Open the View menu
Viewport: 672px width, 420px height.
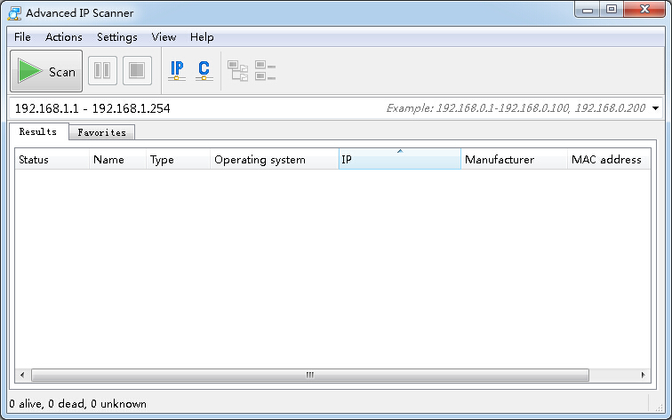(164, 37)
